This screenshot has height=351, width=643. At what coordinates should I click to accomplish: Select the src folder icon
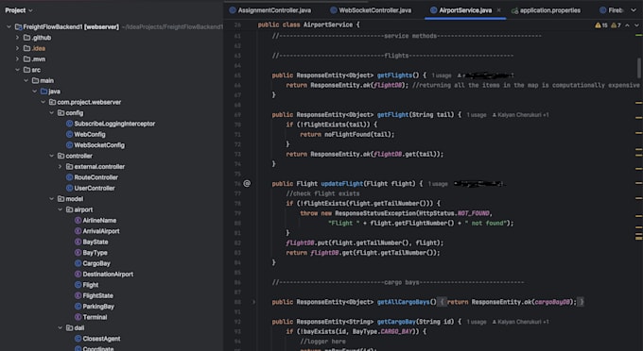26,70
